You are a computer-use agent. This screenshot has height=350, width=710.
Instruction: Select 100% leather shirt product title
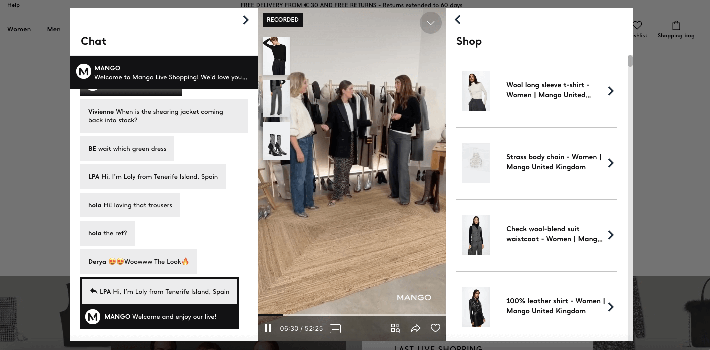(556, 306)
